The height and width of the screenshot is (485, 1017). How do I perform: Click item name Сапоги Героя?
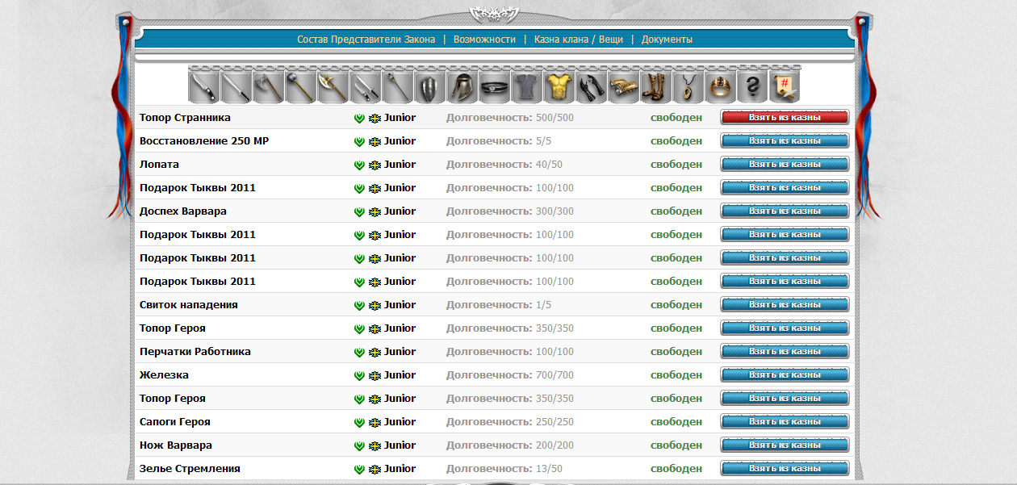(175, 422)
